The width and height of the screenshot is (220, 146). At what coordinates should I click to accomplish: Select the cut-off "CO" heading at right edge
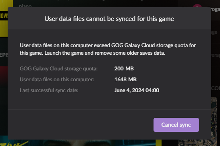[x=216, y=88]
